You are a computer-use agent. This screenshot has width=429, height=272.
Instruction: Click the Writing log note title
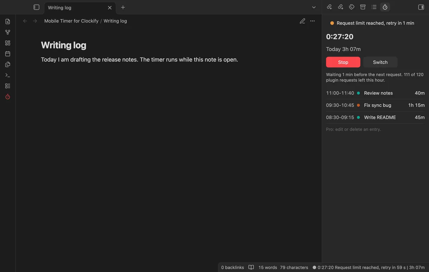tap(64, 45)
